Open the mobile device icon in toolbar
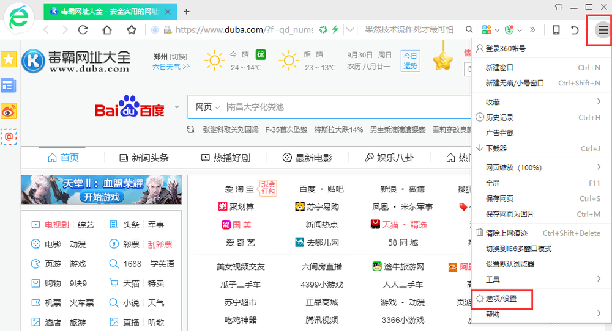The width and height of the screenshot is (612, 331). [x=556, y=29]
